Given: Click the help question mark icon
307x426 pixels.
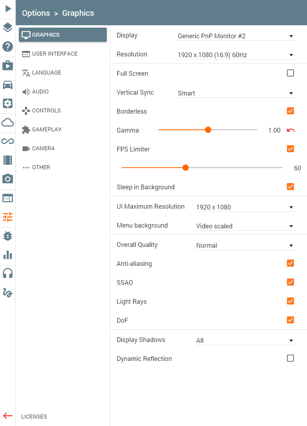Looking at the screenshot, I should pos(8,47).
